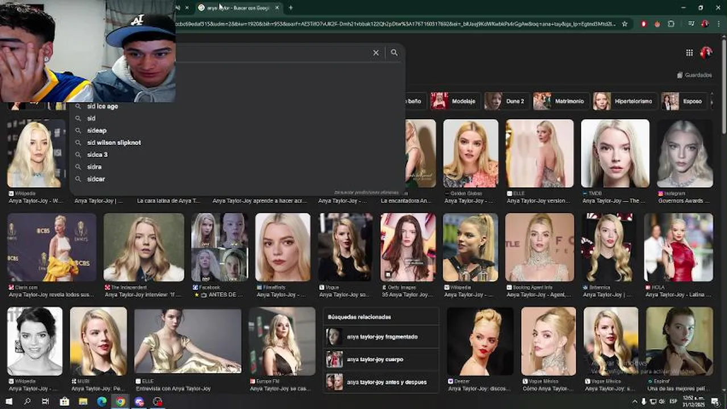Open the Britannica image result
Image resolution: width=727 pixels, height=409 pixels.
coord(609,247)
